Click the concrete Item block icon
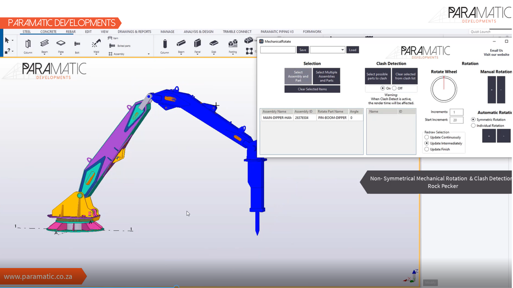Viewport: 513px width, 288px height. 249,41
